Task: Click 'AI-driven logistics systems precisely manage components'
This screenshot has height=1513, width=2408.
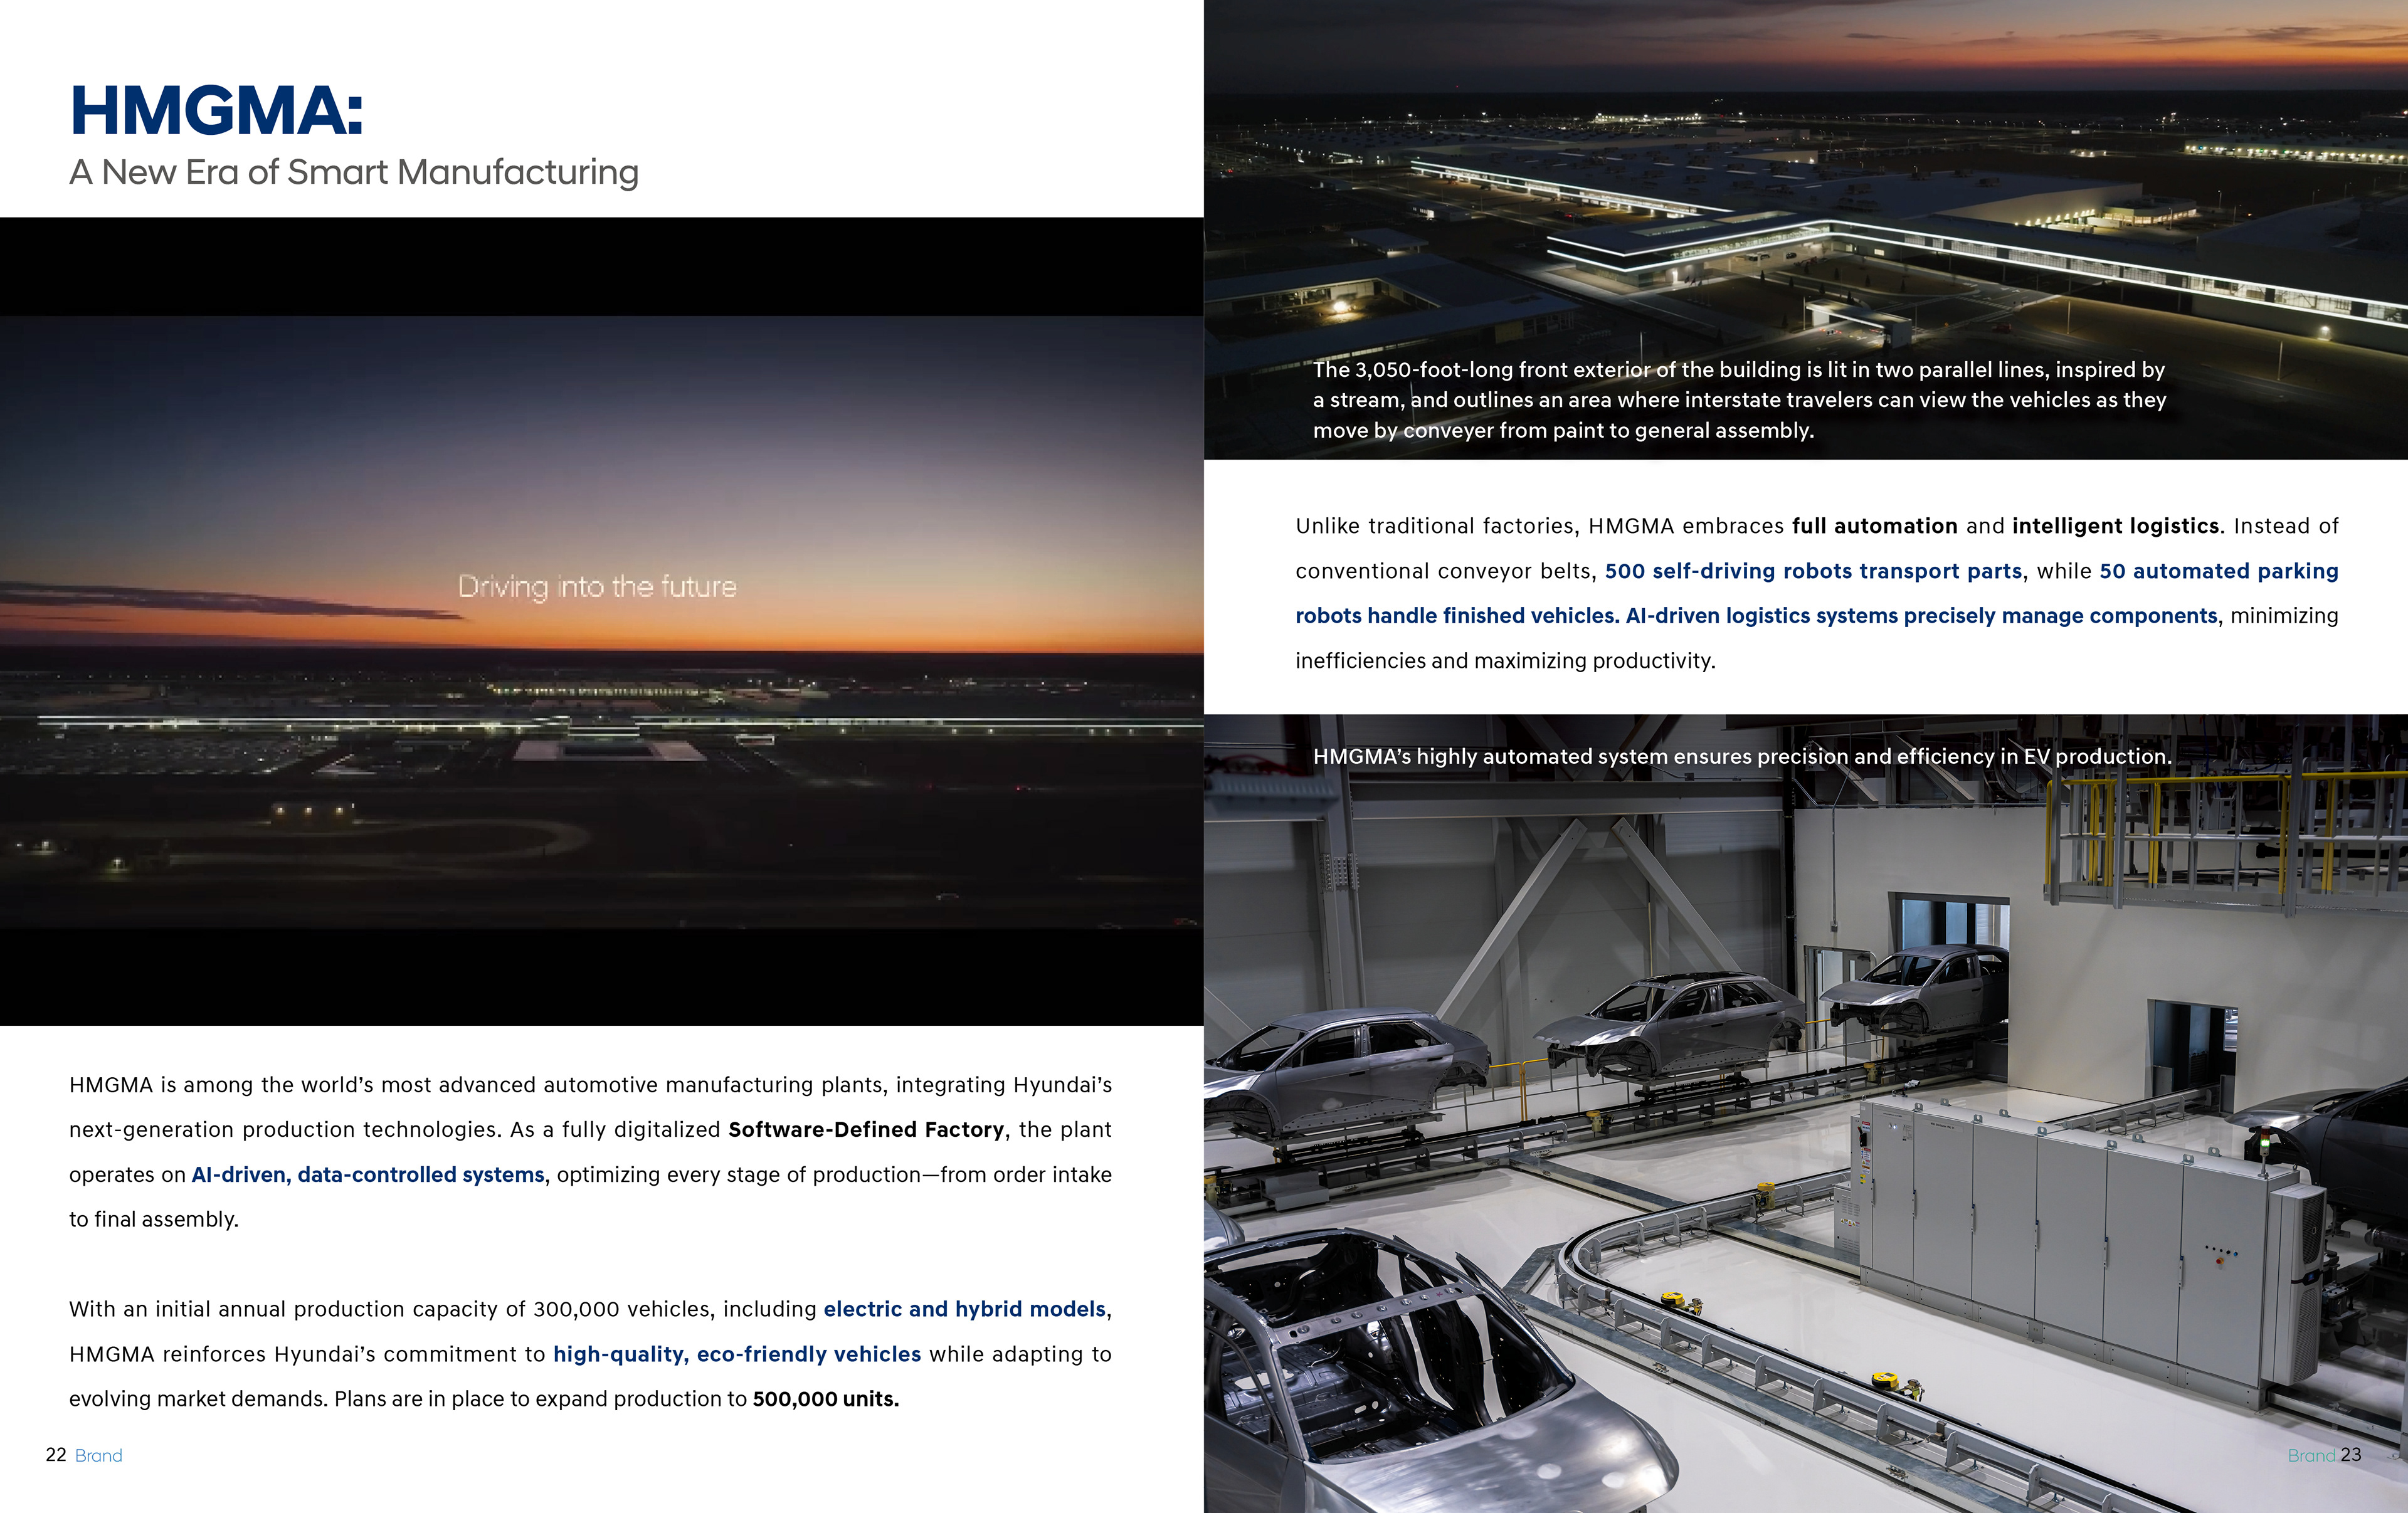Action: 1921,616
